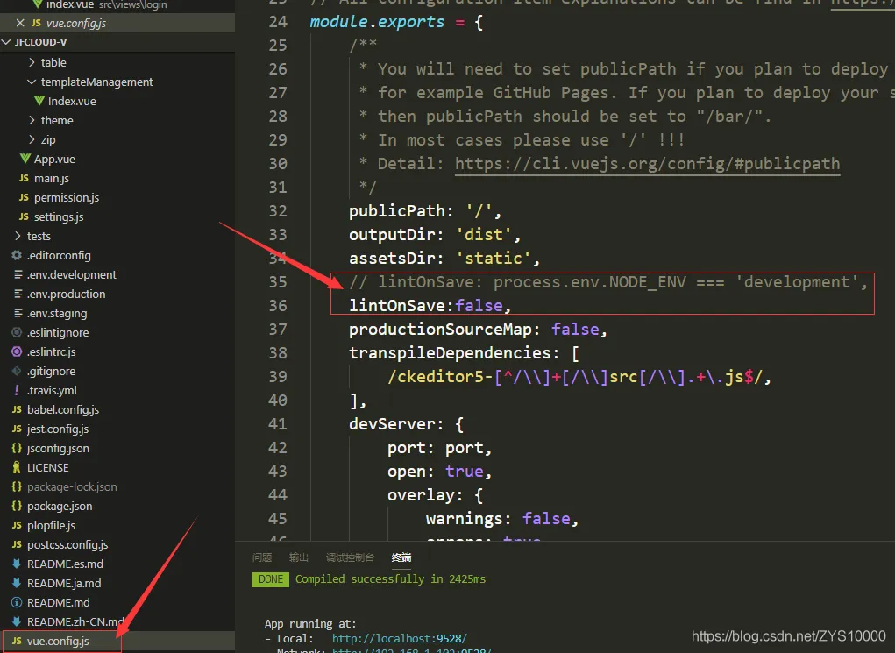Select vue.config.js in open editors list

click(x=117, y=23)
